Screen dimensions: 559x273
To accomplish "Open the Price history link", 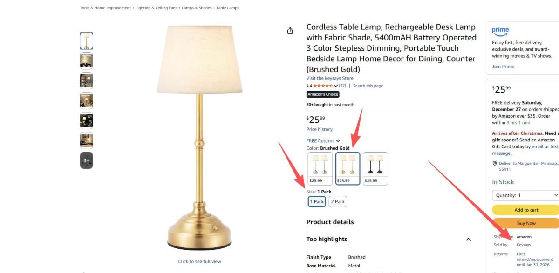I will (x=319, y=129).
